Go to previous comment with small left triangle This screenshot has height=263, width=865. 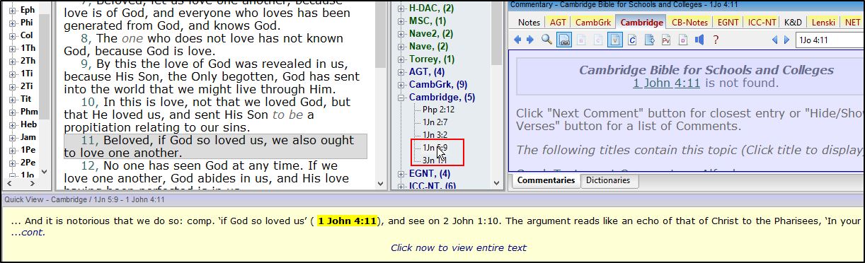[x=775, y=40]
